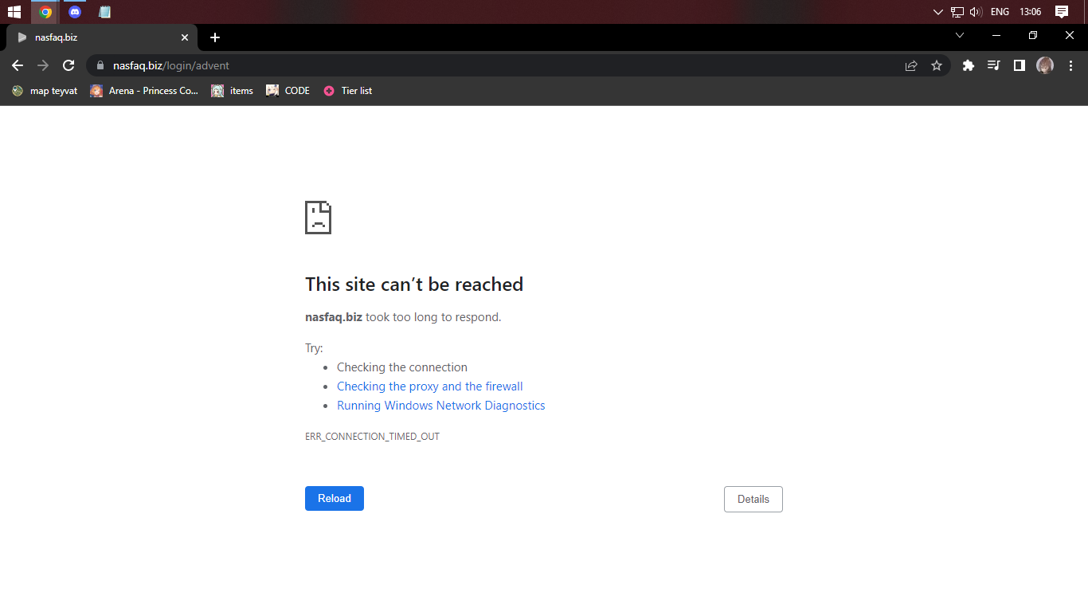This screenshot has width=1088, height=612.
Task: Click Checking the proxy and the firewall
Action: 430,386
